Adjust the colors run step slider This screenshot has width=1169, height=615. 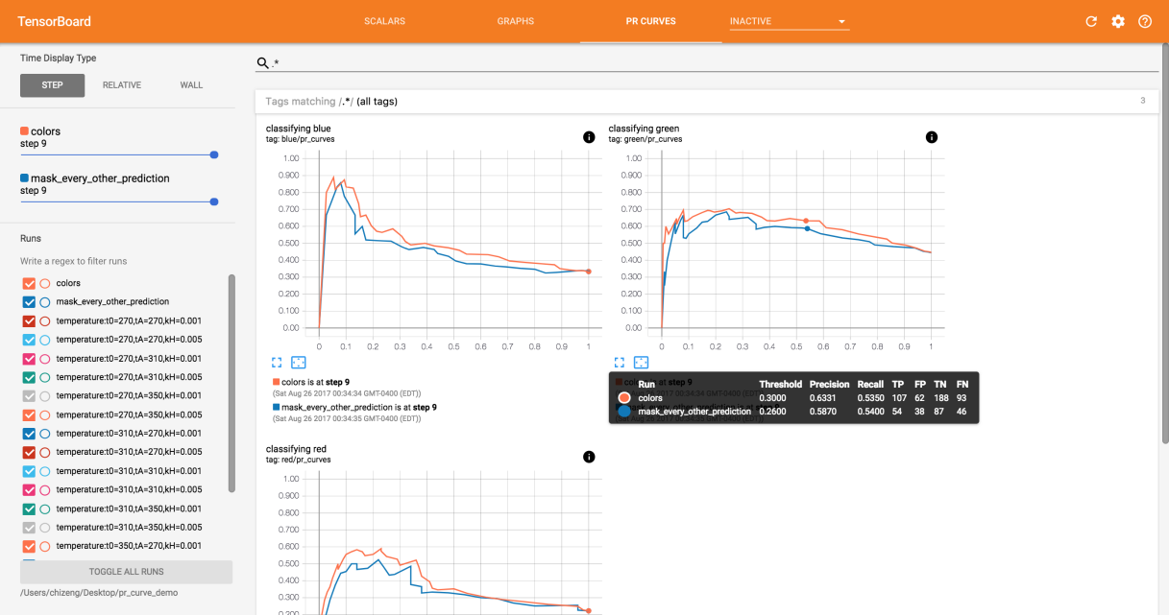click(x=117, y=154)
